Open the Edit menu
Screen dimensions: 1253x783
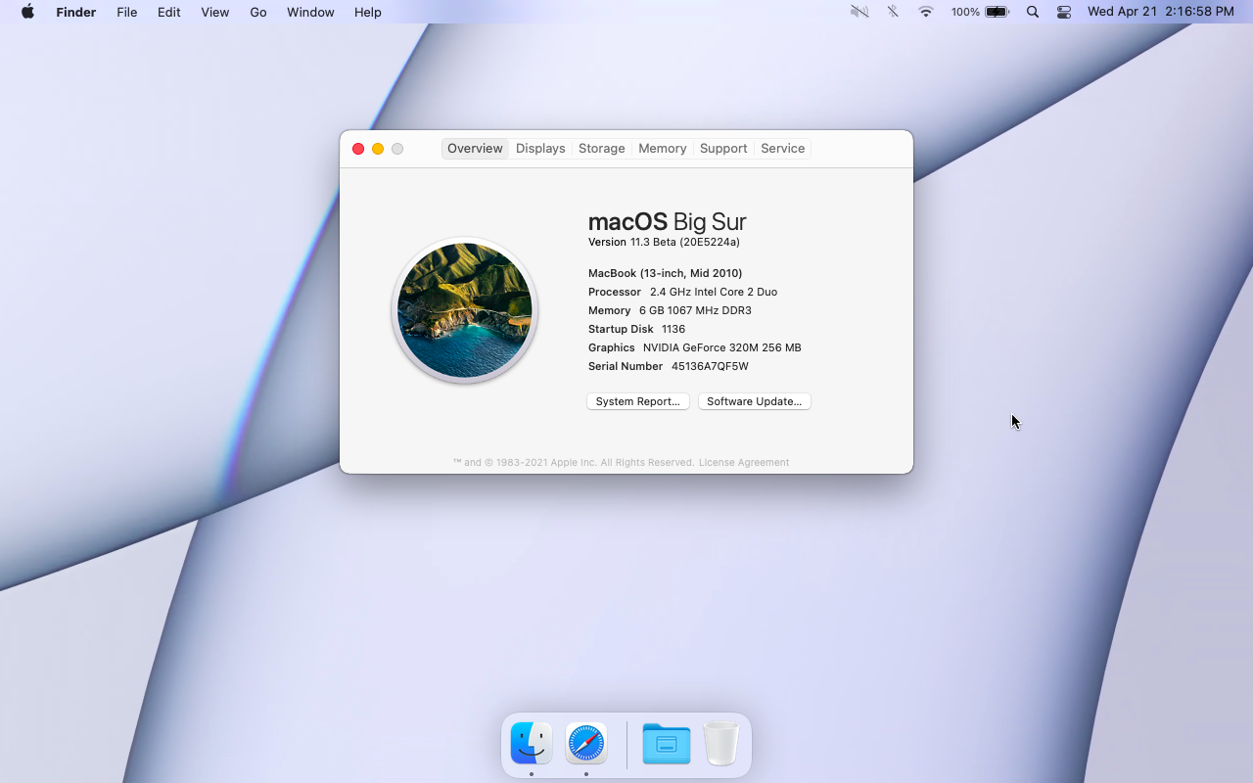[169, 12]
